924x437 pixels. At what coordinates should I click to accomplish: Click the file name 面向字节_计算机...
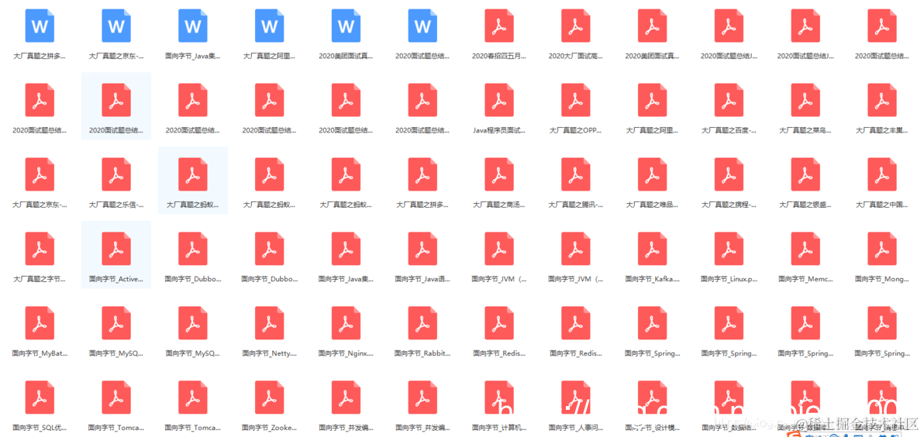pos(499,428)
